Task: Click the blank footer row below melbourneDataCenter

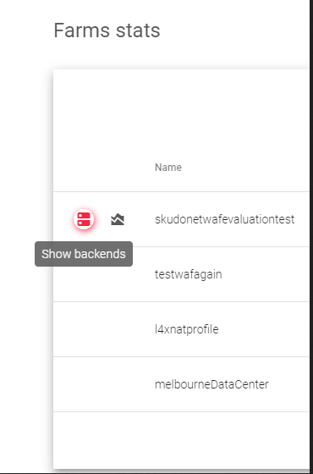Action: click(x=181, y=440)
